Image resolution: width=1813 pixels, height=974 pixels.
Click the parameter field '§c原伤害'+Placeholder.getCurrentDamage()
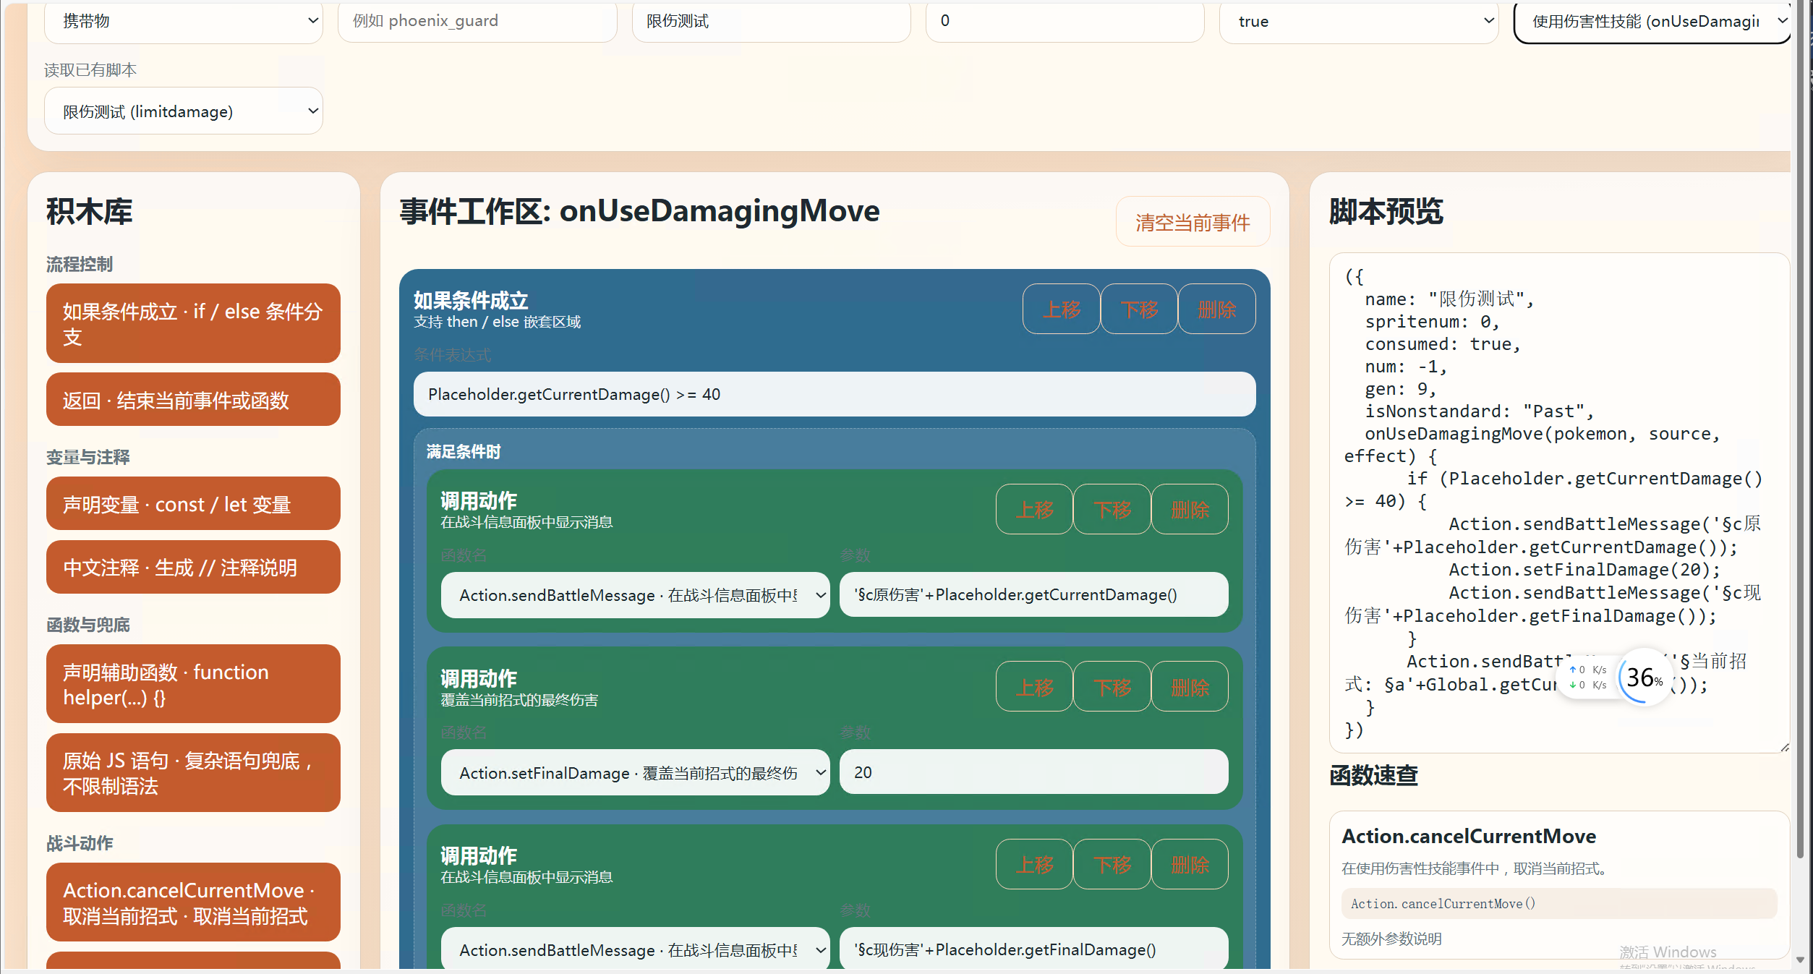pos(1034,595)
